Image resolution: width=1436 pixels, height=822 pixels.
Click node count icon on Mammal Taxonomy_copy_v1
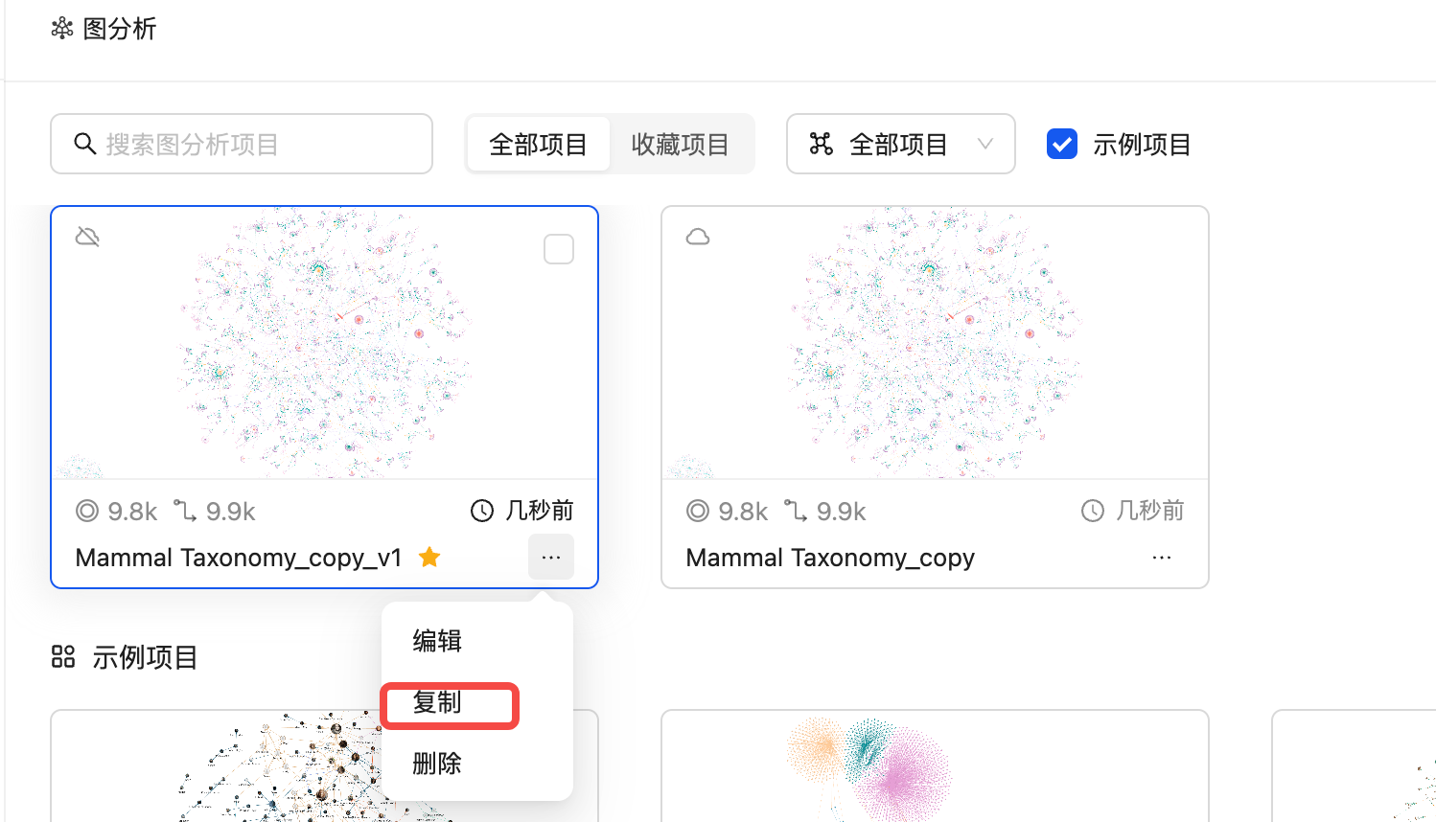87,511
